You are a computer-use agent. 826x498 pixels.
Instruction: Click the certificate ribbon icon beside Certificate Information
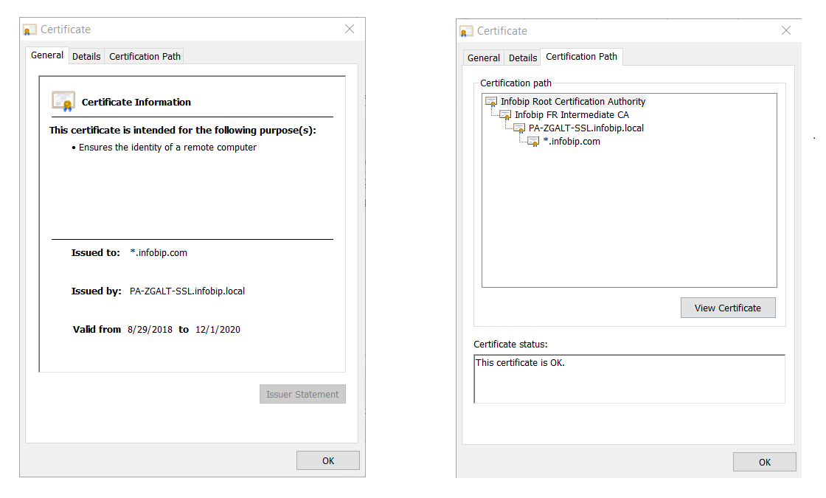click(63, 102)
